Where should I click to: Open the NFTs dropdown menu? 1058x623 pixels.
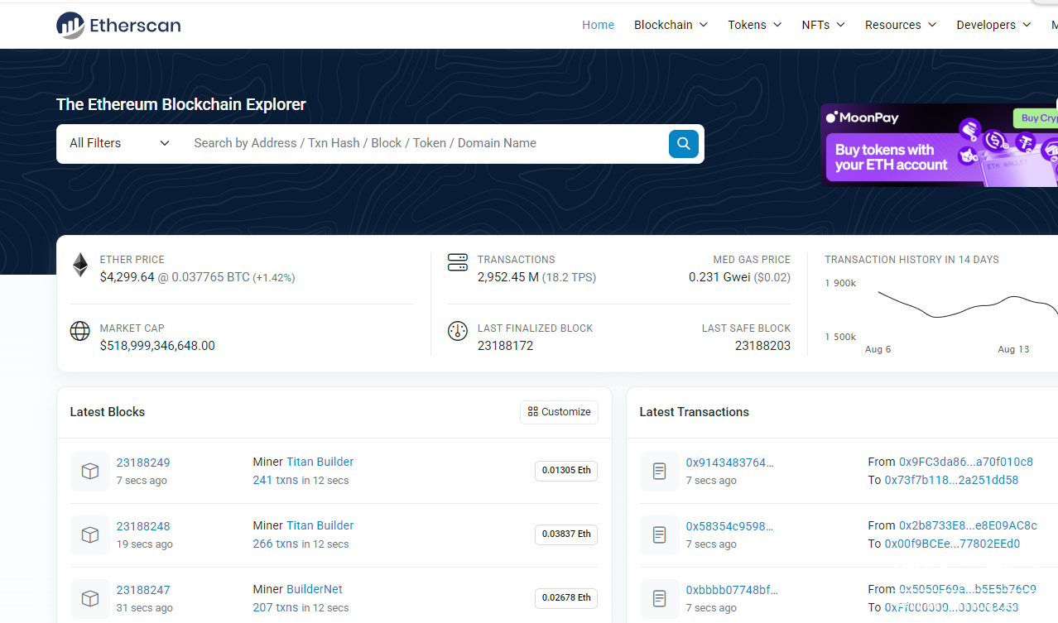(x=823, y=25)
